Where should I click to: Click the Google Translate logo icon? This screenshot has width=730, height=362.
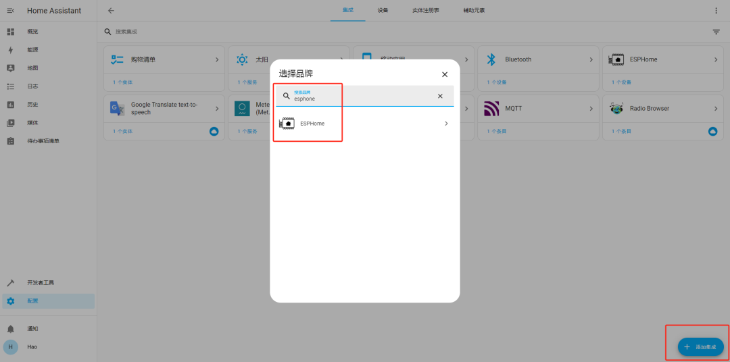(x=117, y=109)
